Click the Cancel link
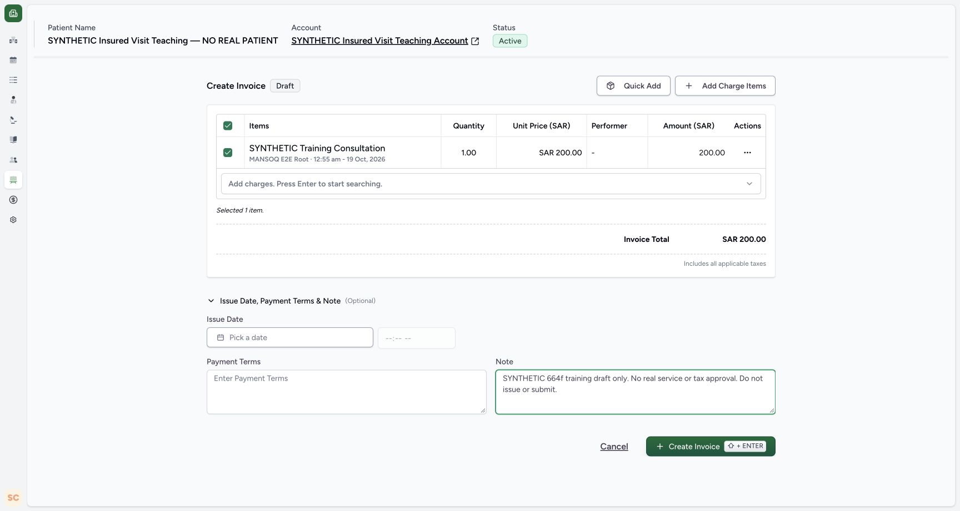 614,447
